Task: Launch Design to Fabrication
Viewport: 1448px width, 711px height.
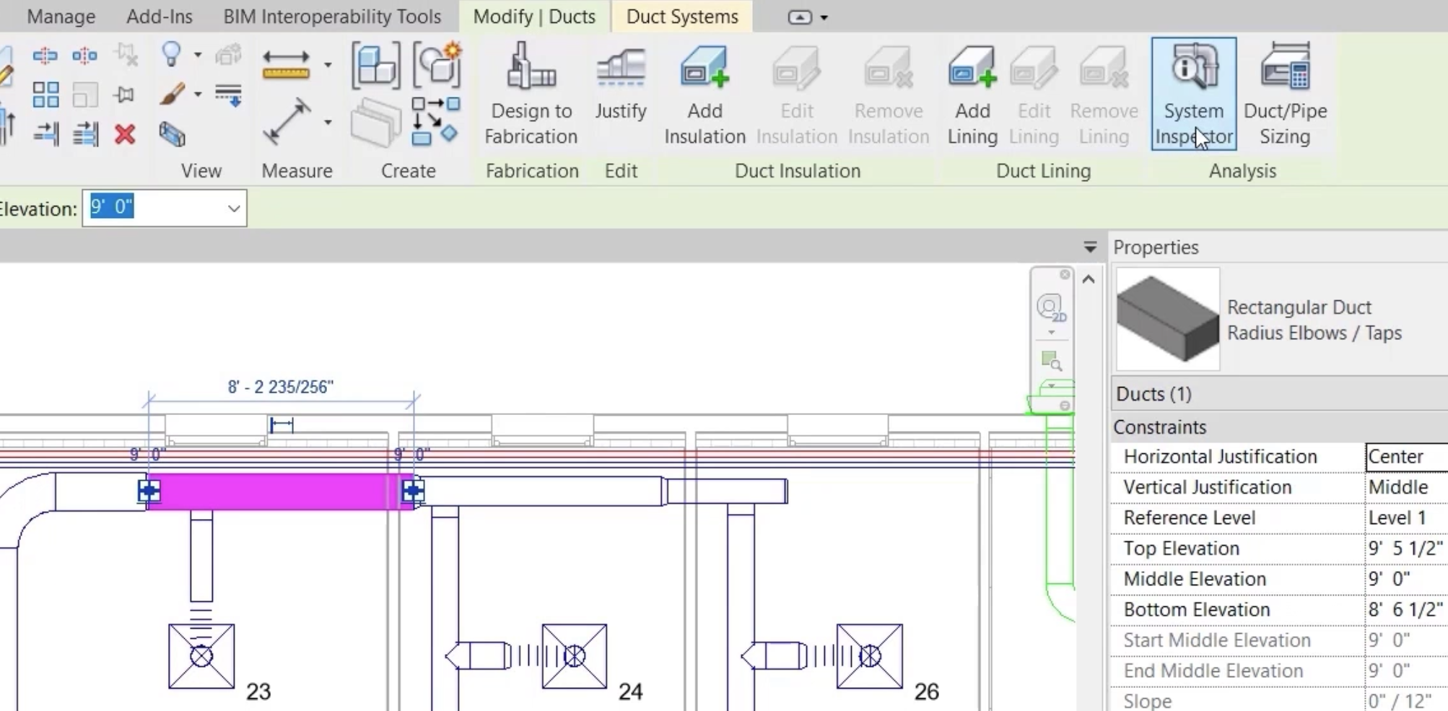Action: point(531,94)
